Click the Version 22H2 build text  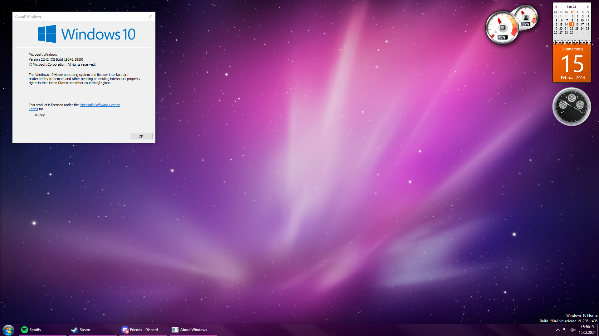coord(56,59)
